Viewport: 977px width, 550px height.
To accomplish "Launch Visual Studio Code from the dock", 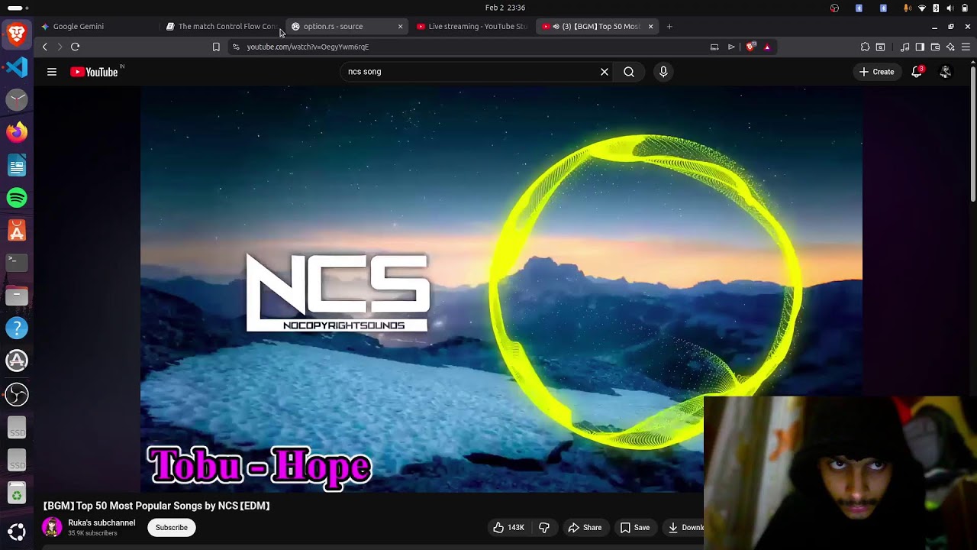I will [x=17, y=67].
